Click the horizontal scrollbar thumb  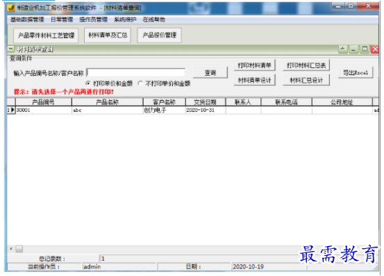click(19, 249)
